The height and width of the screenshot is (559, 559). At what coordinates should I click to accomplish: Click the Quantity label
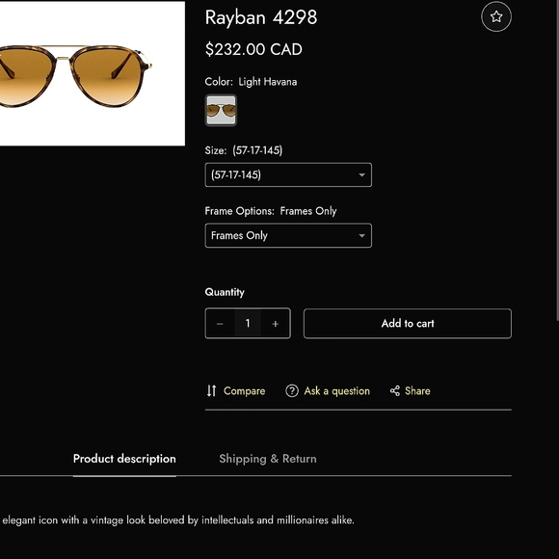pos(225,292)
